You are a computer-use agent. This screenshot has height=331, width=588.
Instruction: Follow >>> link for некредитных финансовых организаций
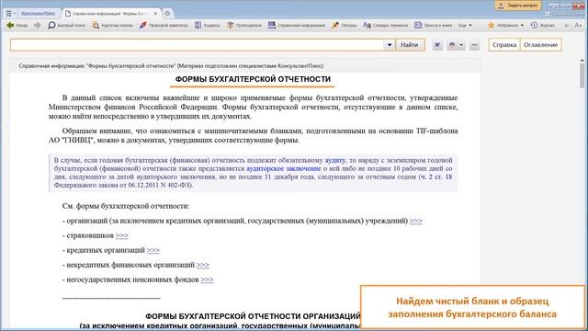tap(203, 265)
